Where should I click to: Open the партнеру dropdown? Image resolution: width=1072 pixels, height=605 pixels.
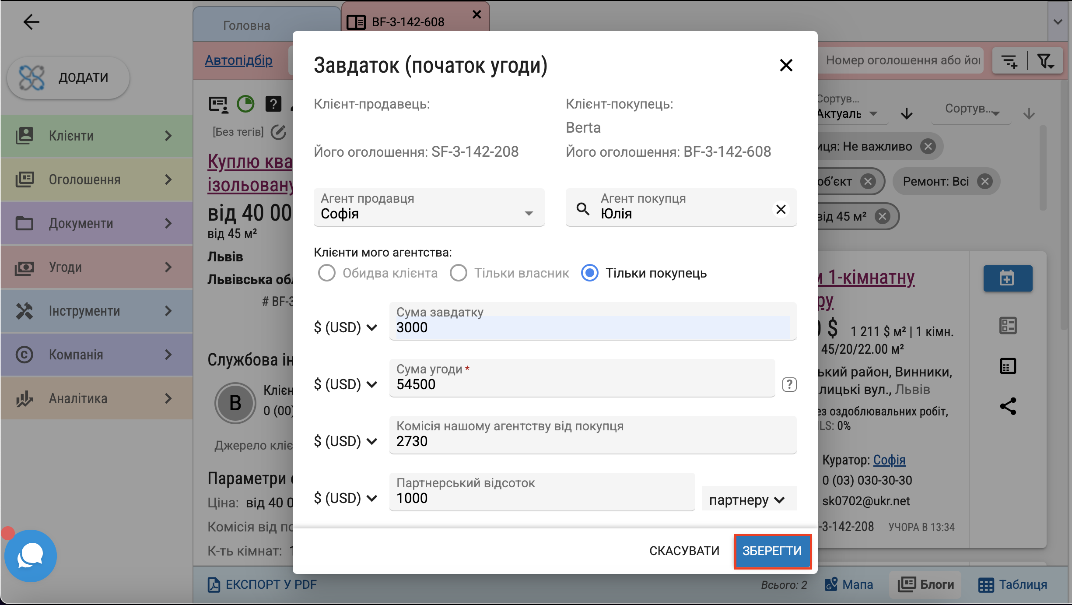749,499
